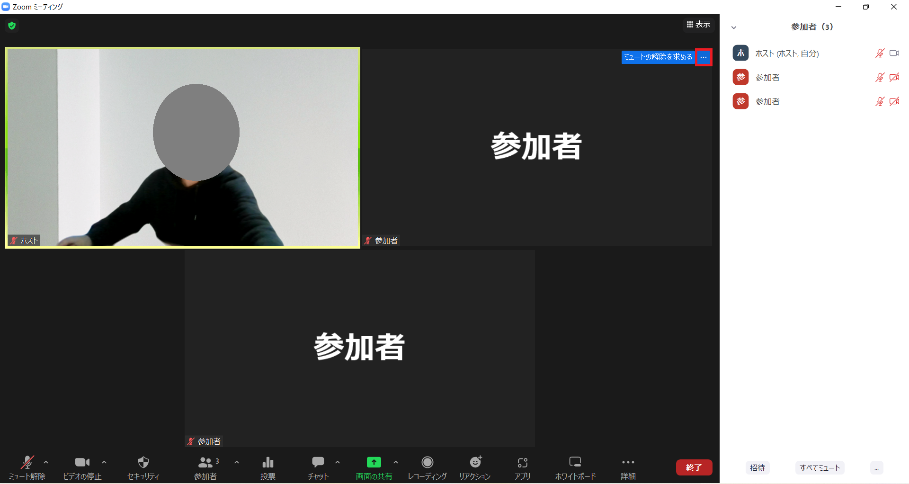Click ミュートの解除を求める on participant tile
This screenshot has width=909, height=484.
(x=658, y=57)
